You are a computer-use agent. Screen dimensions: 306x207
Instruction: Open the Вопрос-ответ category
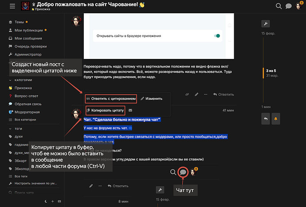pos(26,96)
